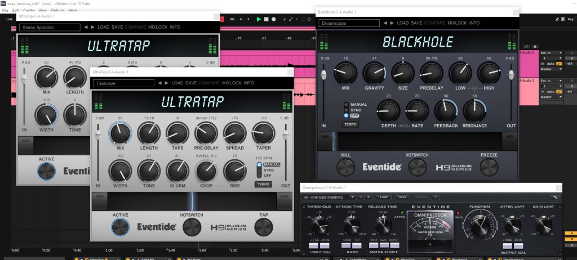Click LOAD in the Blackhole plugin
This screenshot has height=260, width=577.
click(403, 23)
